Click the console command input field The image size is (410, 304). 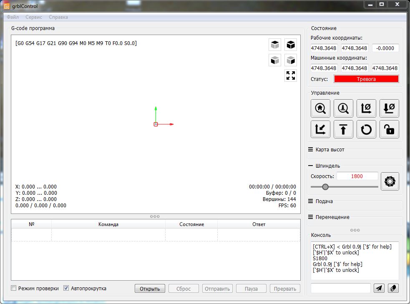(x=341, y=288)
